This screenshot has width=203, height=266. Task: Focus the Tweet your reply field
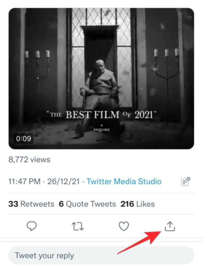(x=101, y=255)
